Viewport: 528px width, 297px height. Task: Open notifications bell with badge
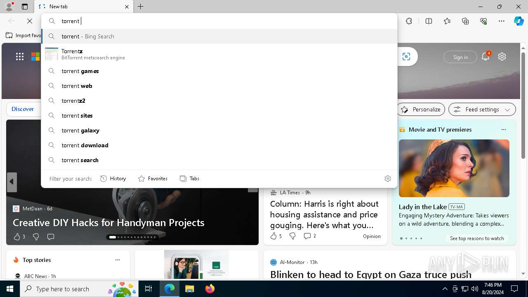coord(486,57)
